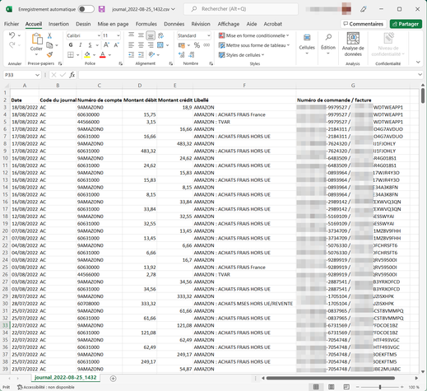Switch to the Mise en page tab
Screen dimensions: 427x391
(x=113, y=24)
